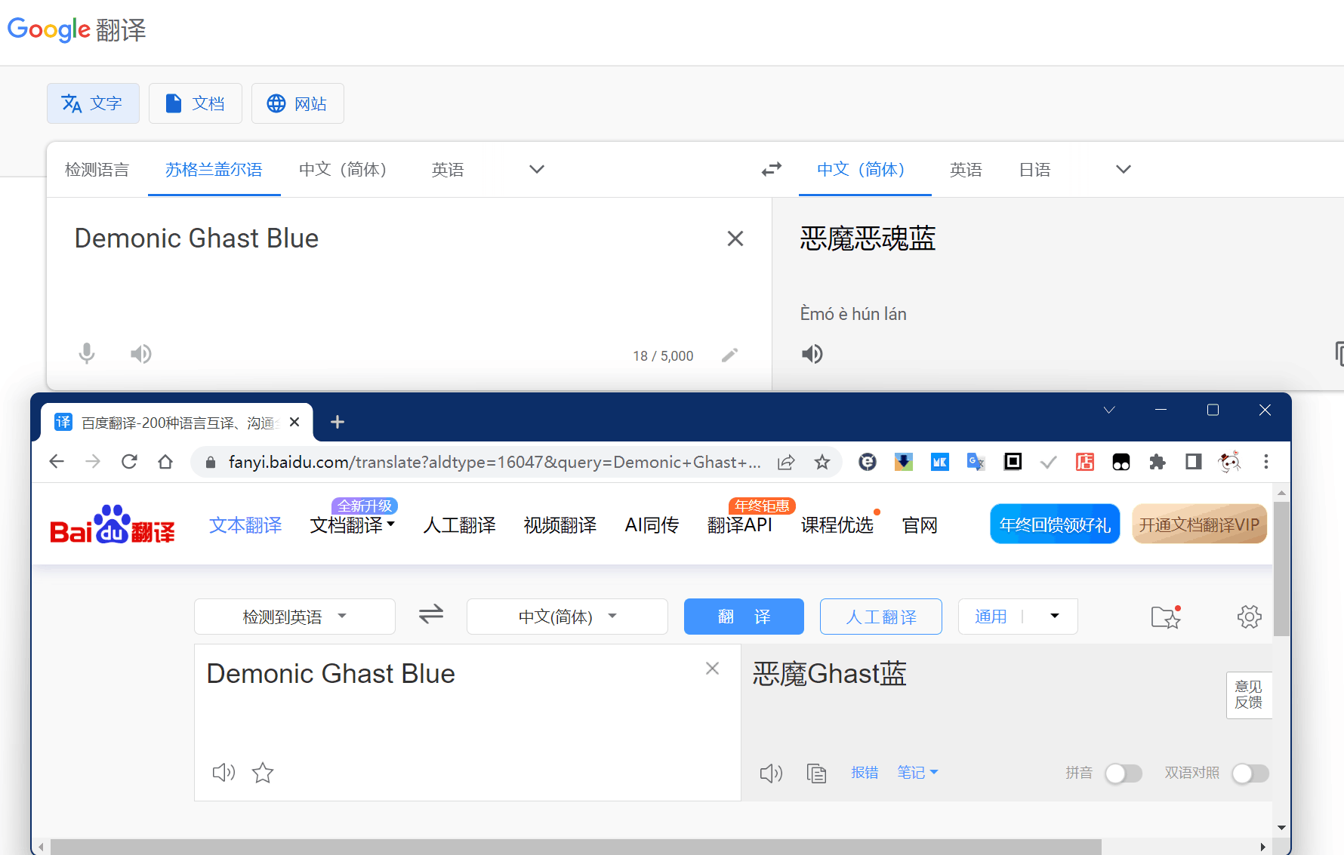
Task: Click the 年终回馈领好礼 button
Action: tap(1055, 524)
